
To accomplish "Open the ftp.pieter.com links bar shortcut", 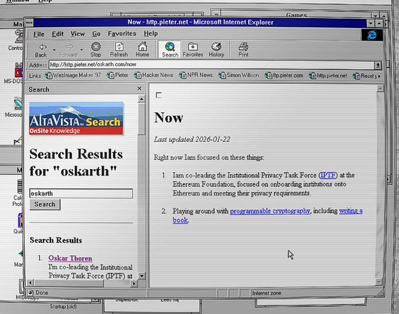I will (x=284, y=76).
